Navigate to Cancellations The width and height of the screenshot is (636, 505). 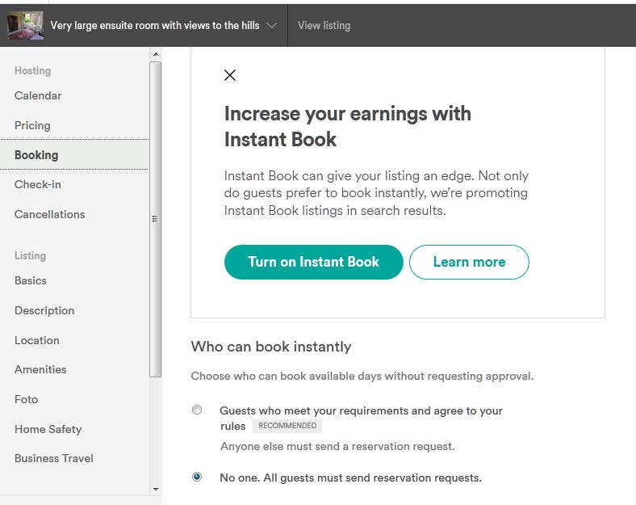coord(49,214)
